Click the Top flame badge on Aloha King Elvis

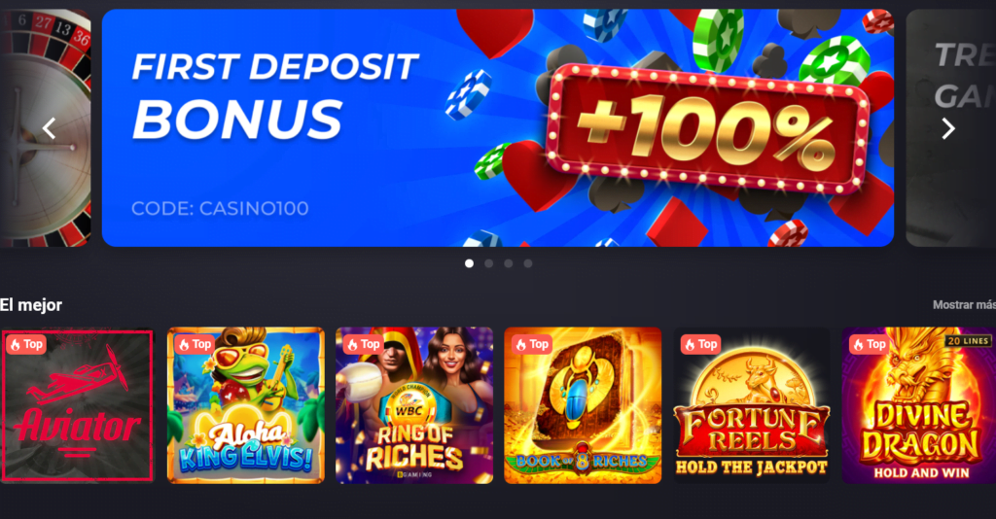tap(195, 344)
